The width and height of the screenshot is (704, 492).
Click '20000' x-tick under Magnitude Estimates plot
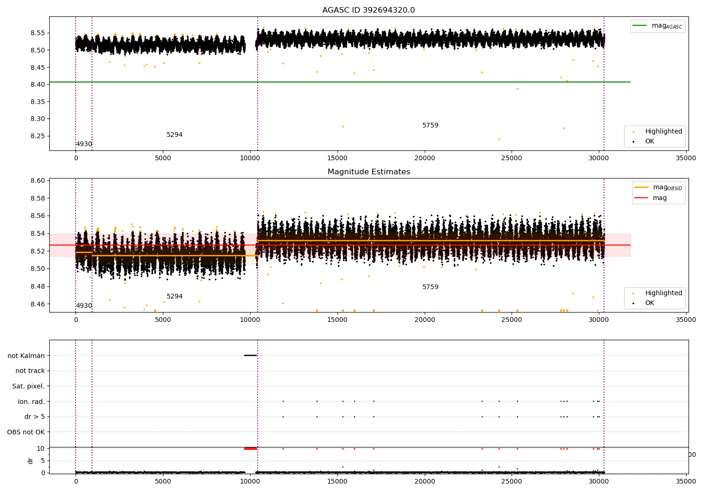point(425,320)
